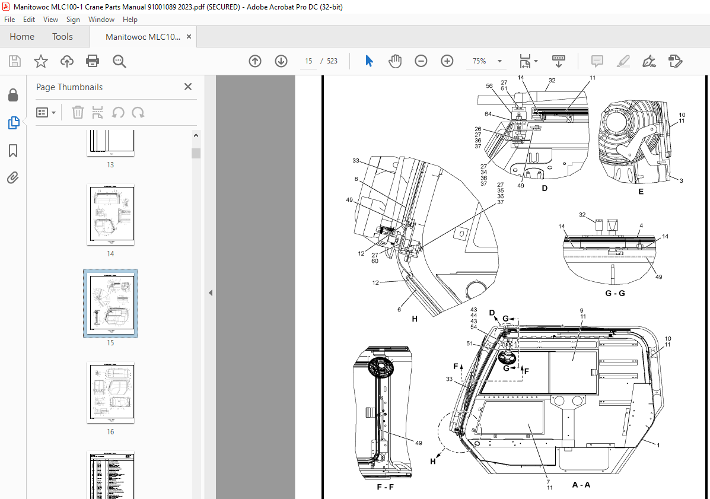Open the Edit menu

point(29,20)
